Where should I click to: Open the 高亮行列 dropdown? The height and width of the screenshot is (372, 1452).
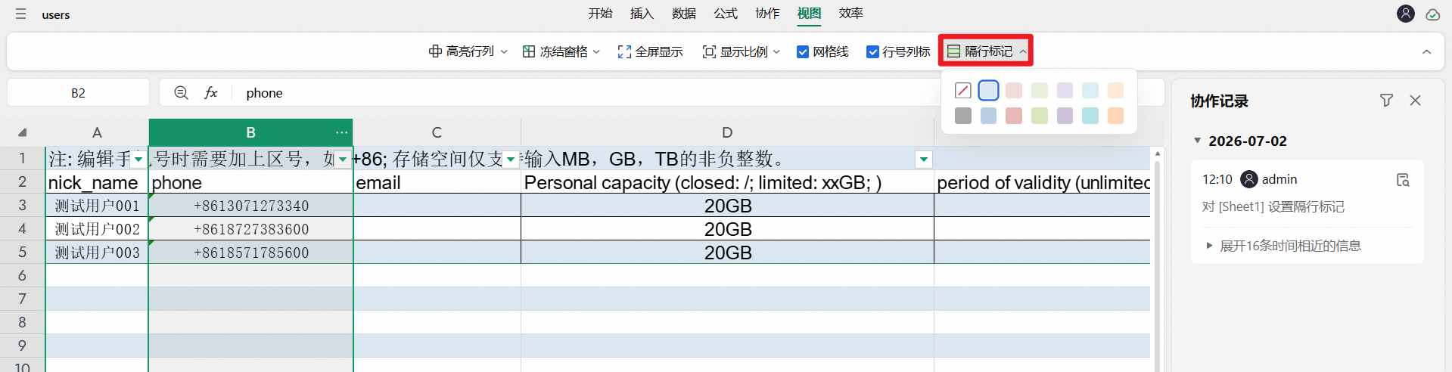[x=468, y=51]
